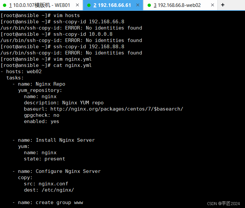Add a new session with plus icon
This screenshot has width=245, height=208.
223,5
